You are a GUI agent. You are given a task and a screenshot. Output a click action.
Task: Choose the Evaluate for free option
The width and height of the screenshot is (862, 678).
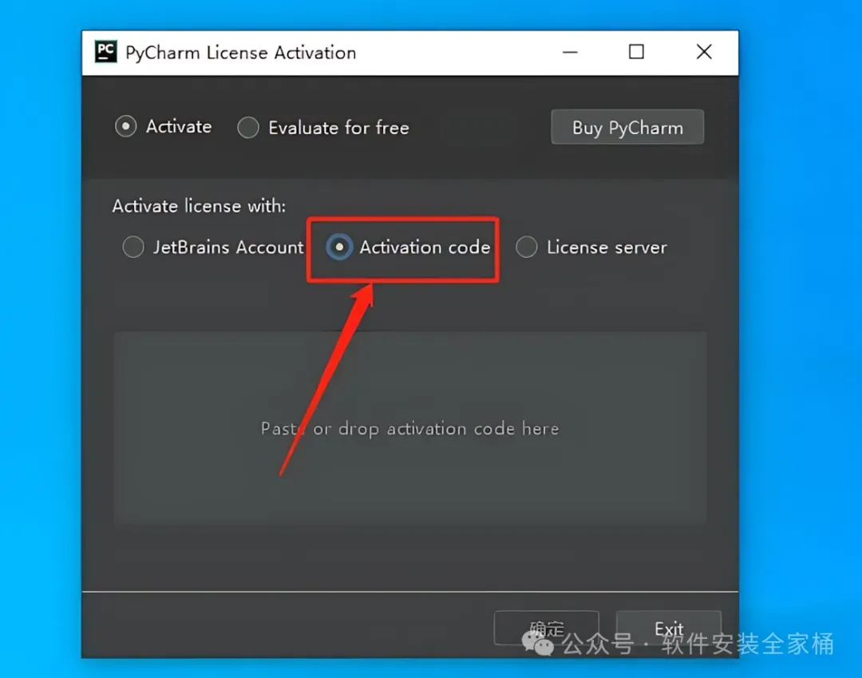[248, 128]
